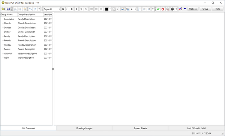Click the open folder icon
225x136 pixels.
3,9
